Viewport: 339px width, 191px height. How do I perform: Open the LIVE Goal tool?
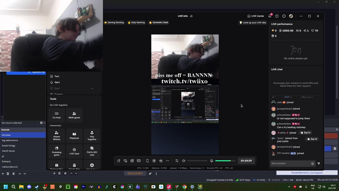pos(74,151)
